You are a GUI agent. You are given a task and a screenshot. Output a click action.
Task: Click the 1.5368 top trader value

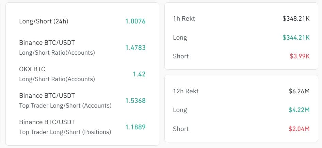pyautogui.click(x=135, y=100)
